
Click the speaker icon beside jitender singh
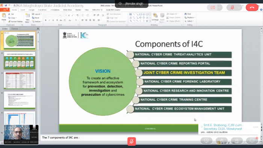tap(120, 3)
